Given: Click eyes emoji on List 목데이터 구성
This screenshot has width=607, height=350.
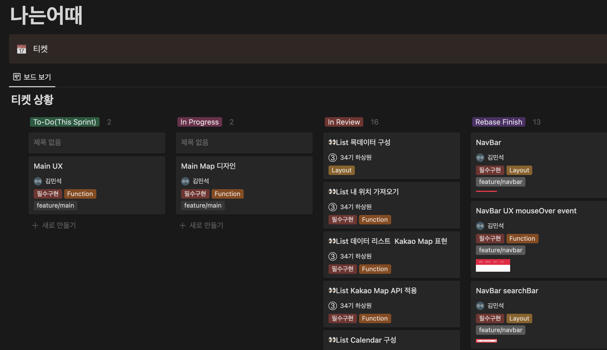Looking at the screenshot, I should click(332, 142).
